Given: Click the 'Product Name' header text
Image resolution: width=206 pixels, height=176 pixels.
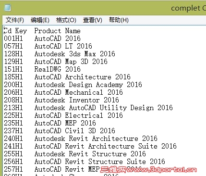Looking at the screenshot, I should 58,31.
